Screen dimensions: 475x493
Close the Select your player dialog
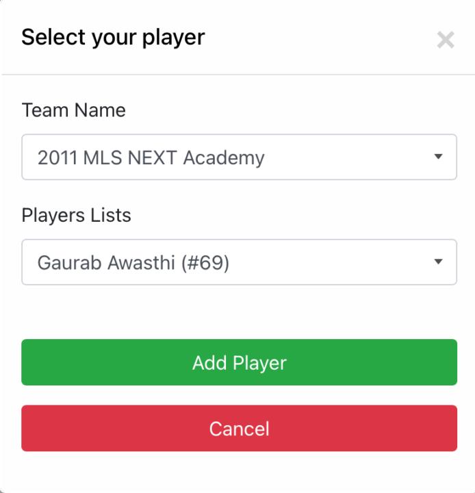(446, 40)
